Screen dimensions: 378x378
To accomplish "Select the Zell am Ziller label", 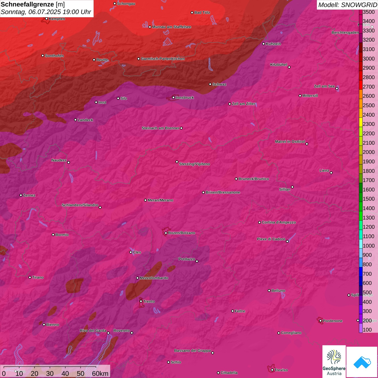I will tap(244, 104).
